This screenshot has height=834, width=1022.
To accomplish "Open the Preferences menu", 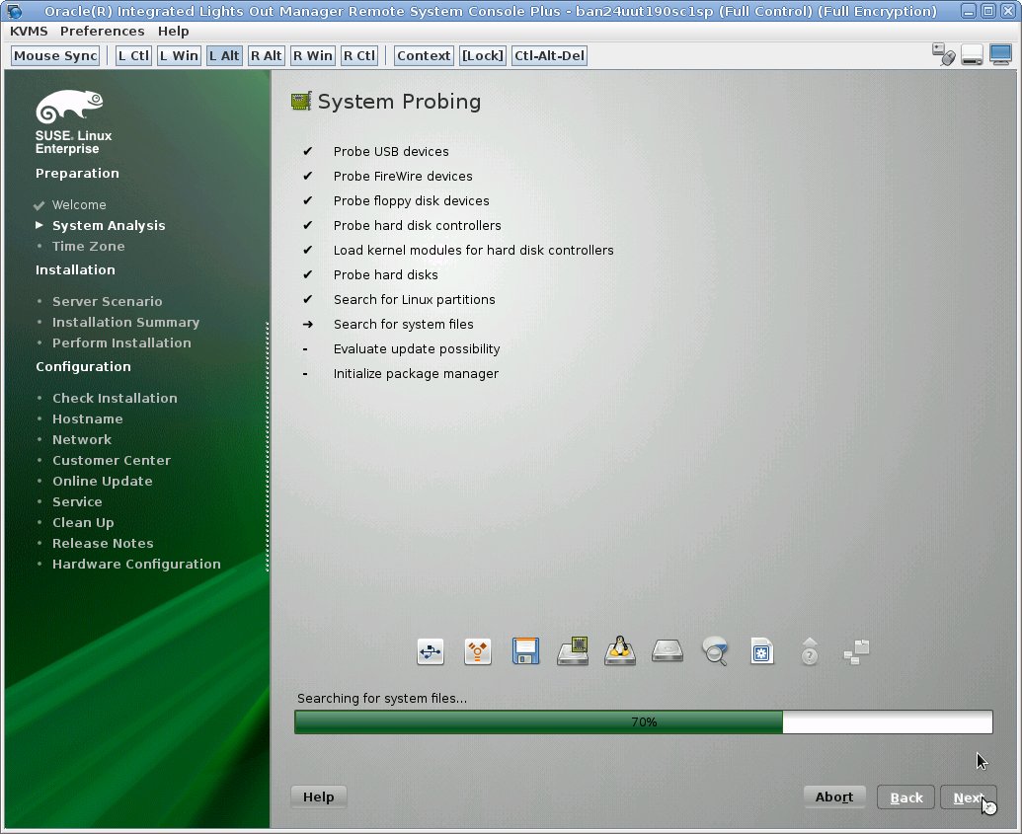I will tap(102, 31).
